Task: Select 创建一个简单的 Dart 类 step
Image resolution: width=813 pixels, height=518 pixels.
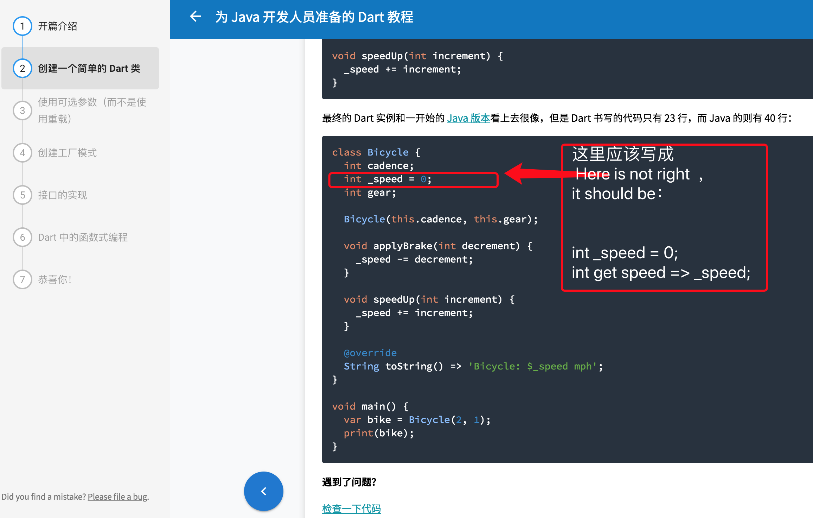Action: tap(89, 68)
